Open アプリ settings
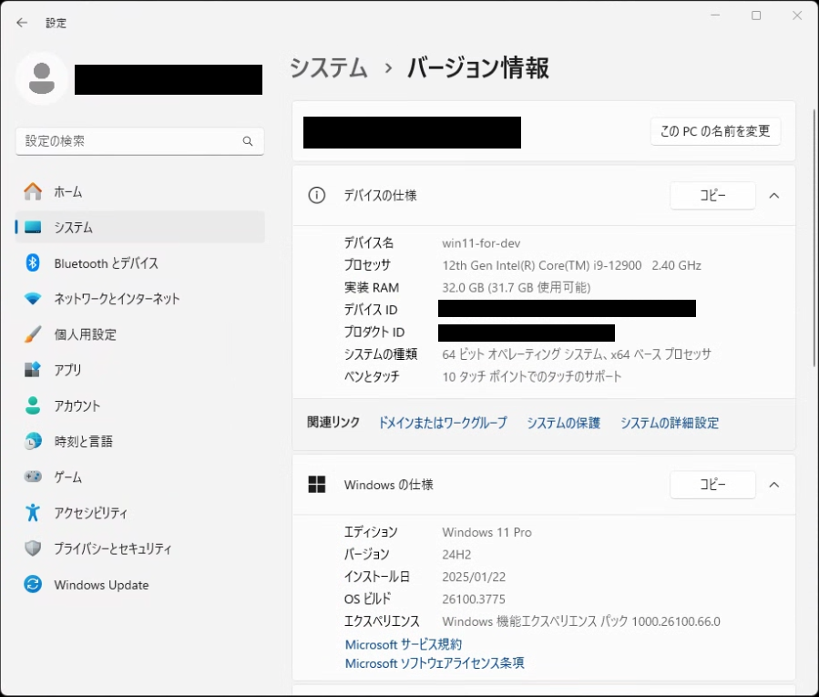The image size is (819, 697). pyautogui.click(x=140, y=370)
